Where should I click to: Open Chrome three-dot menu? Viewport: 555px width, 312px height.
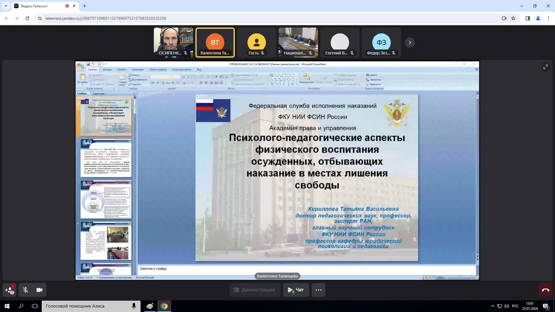point(548,18)
